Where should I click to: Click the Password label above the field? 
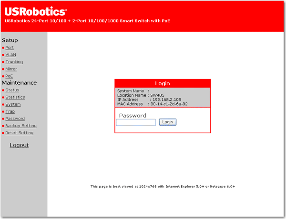(133, 116)
